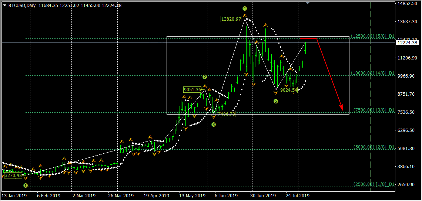Click 6 Feb 2019 on the time axis
Image resolution: width=422 pixels, height=201 pixels.
click(49, 195)
